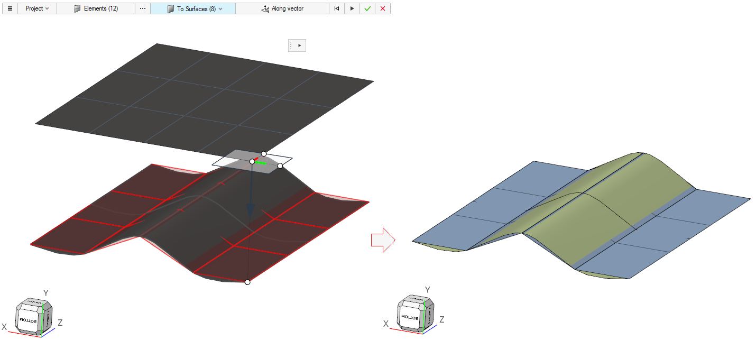756x340 pixels.
Task: Open the hamburger options menu
Action: pyautogui.click(x=10, y=8)
